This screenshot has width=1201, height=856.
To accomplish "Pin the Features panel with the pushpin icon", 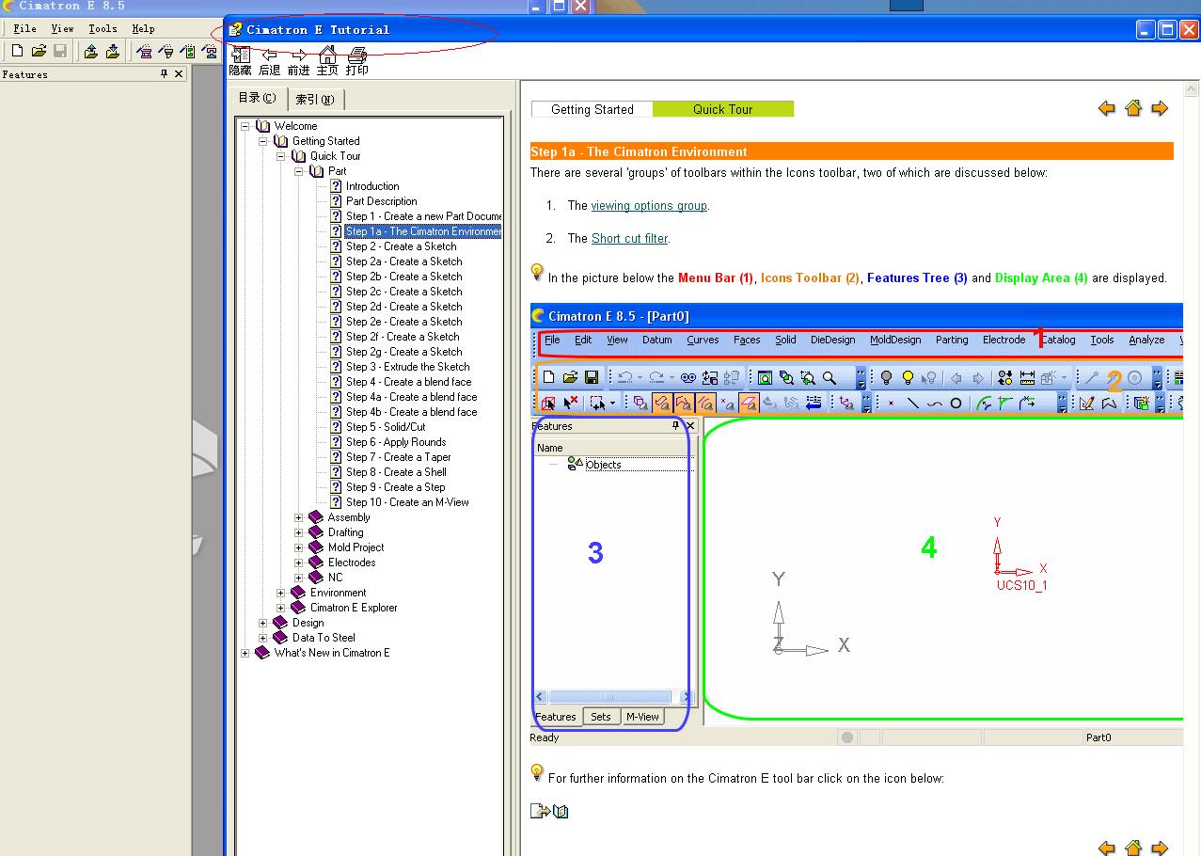I will coord(164,74).
